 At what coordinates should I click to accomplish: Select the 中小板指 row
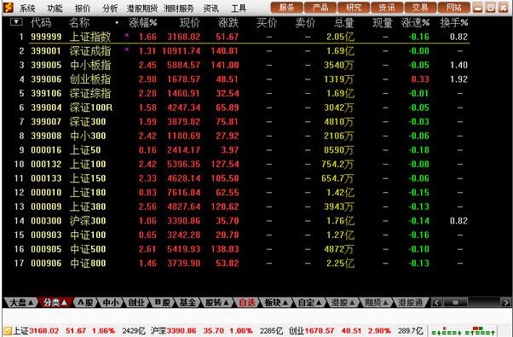(x=242, y=65)
